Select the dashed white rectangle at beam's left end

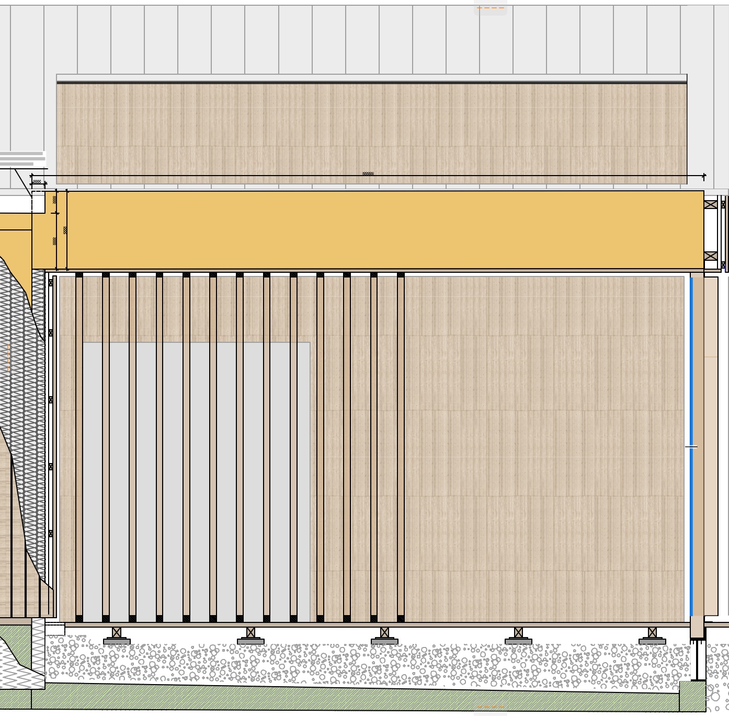tap(38, 202)
